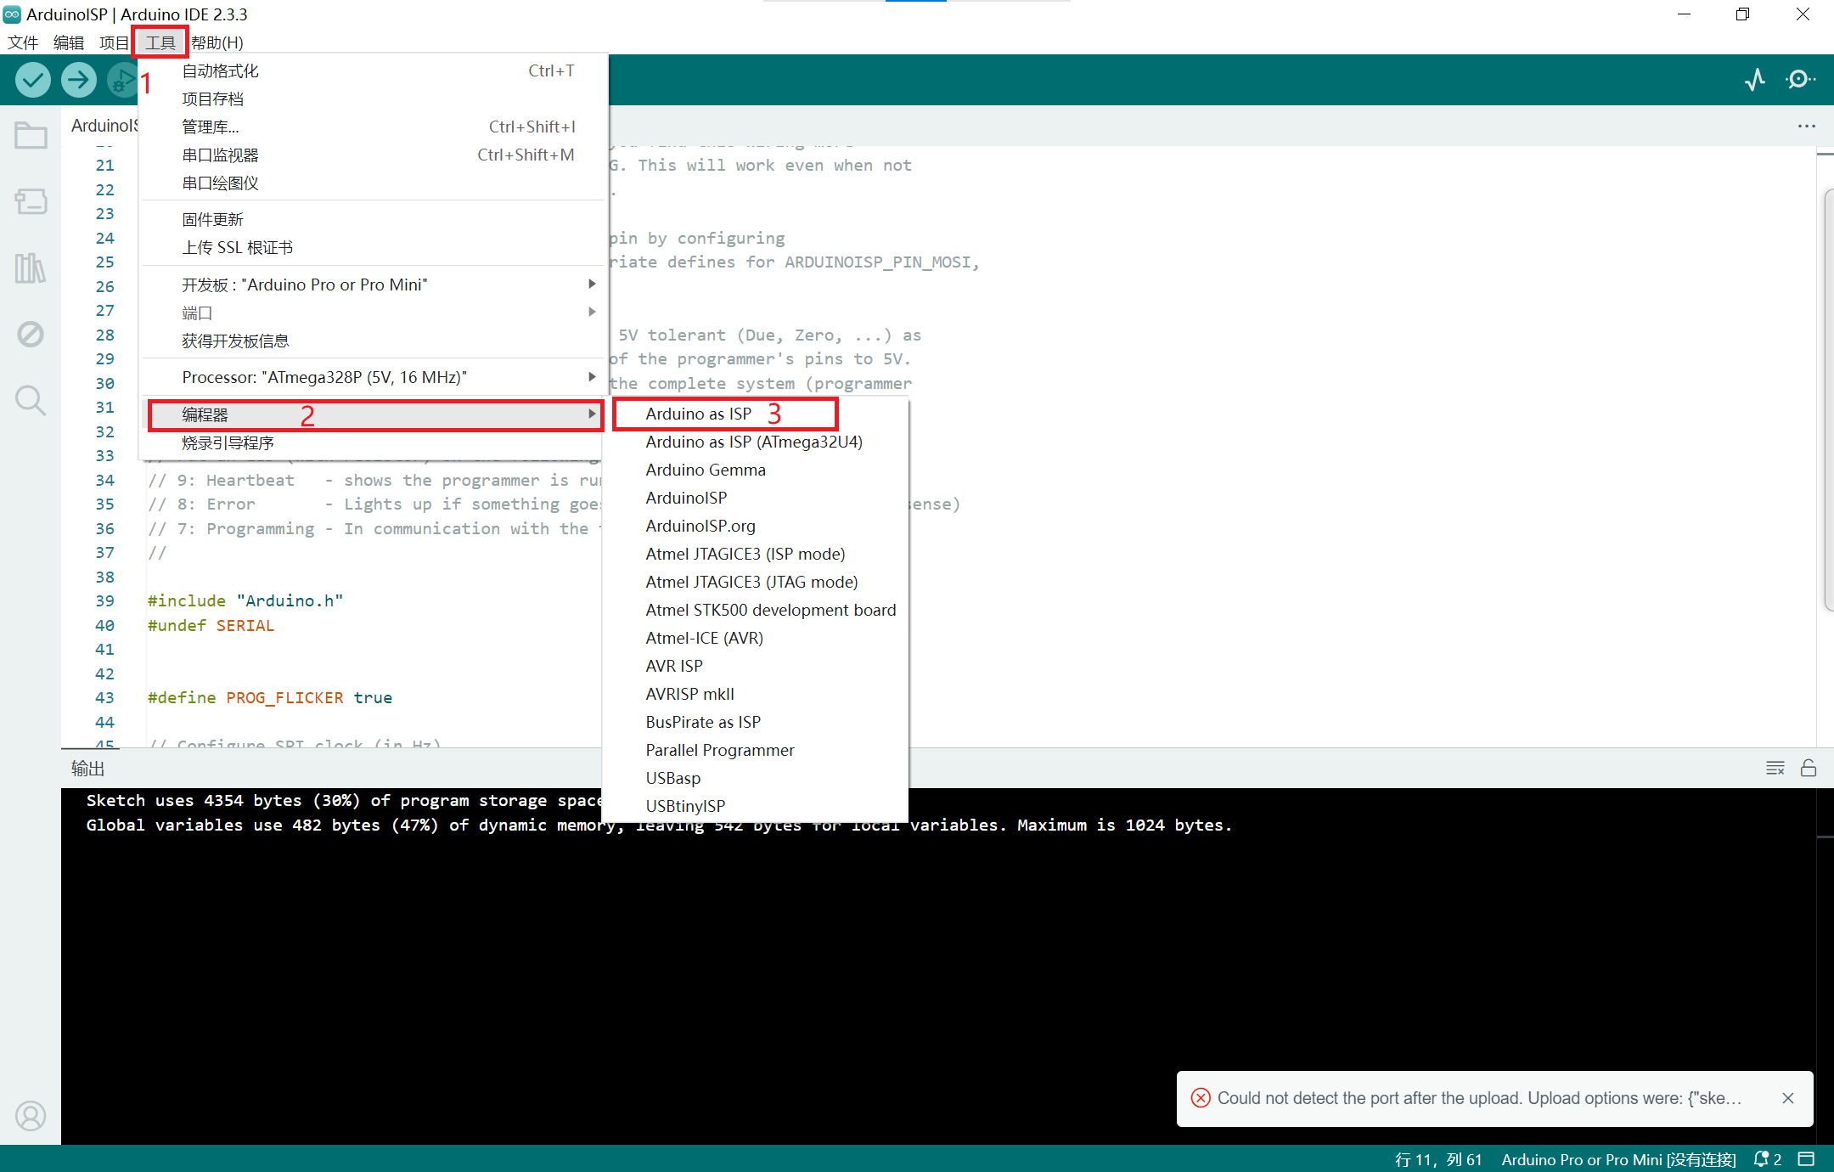Choose 固件更新 menu item
Image resolution: width=1834 pixels, height=1172 pixels.
click(x=374, y=220)
